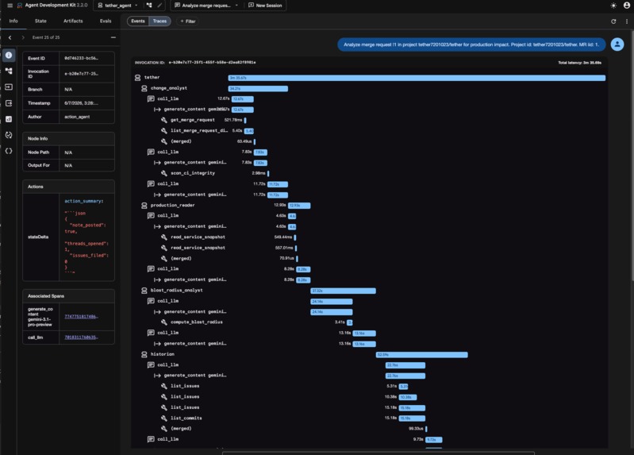Select the historian trace row
The width and height of the screenshot is (634, 455).
point(370,354)
